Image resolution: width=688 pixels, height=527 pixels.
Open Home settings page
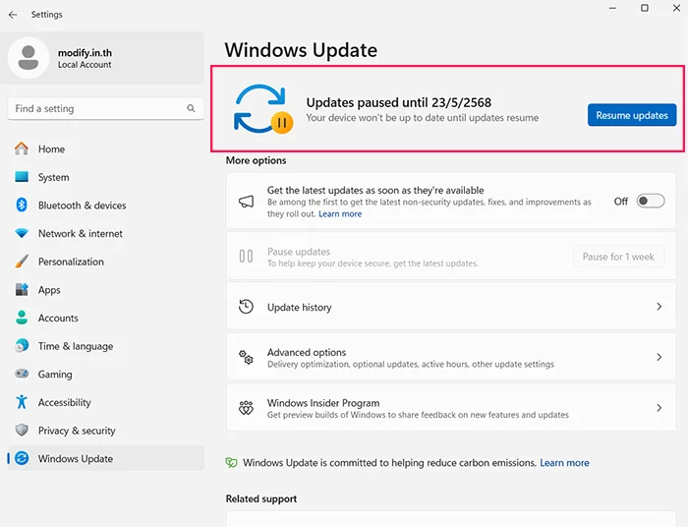106,148
